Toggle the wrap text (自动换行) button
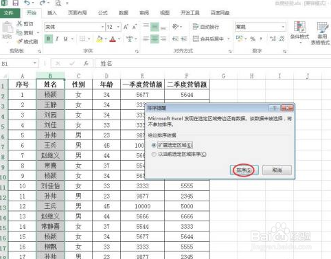The image size is (331, 259). click(x=206, y=27)
